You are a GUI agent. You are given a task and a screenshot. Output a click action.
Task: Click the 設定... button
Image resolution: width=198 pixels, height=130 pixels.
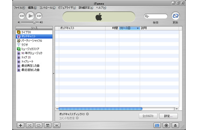pyautogui.click(x=168, y=116)
